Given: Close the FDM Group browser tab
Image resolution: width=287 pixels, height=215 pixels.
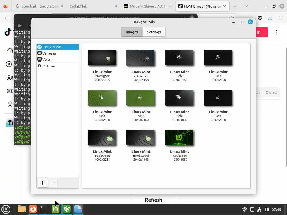Looking at the screenshot, I should 224,6.
